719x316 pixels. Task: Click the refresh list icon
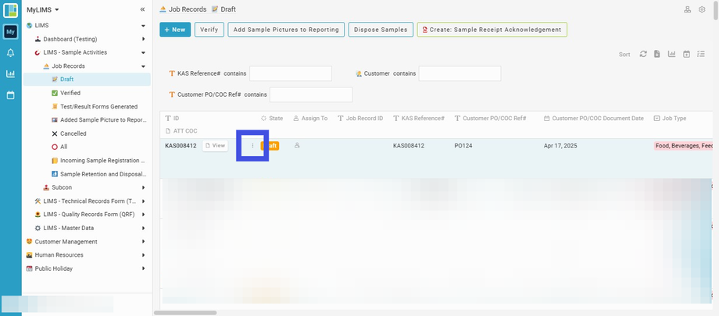643,54
